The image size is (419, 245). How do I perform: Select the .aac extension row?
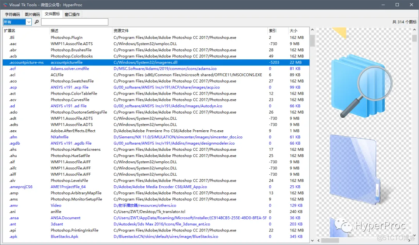[x=156, y=44]
